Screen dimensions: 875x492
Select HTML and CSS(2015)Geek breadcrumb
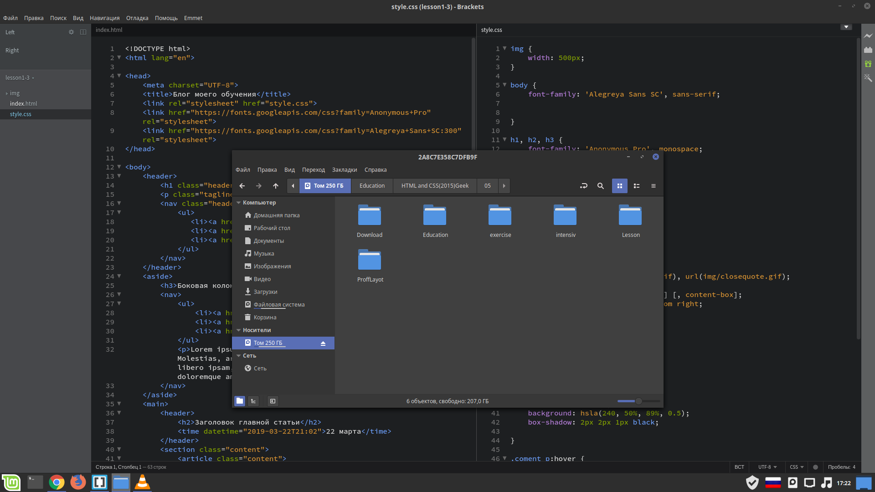click(435, 186)
